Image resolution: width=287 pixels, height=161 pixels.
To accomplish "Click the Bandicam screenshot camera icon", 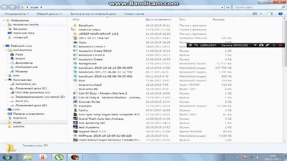I will pyautogui.click(x=261, y=45).
